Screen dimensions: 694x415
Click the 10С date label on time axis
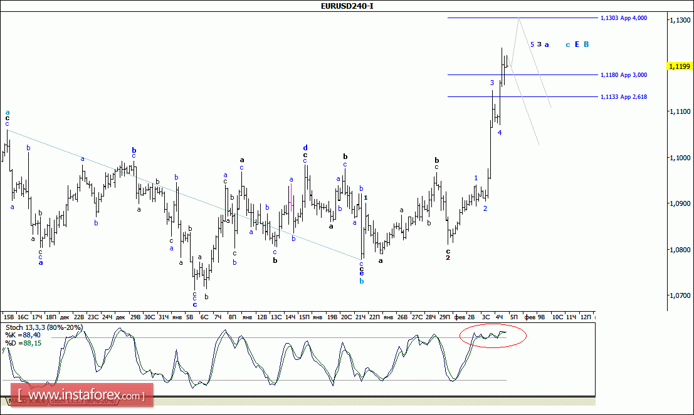558,317
